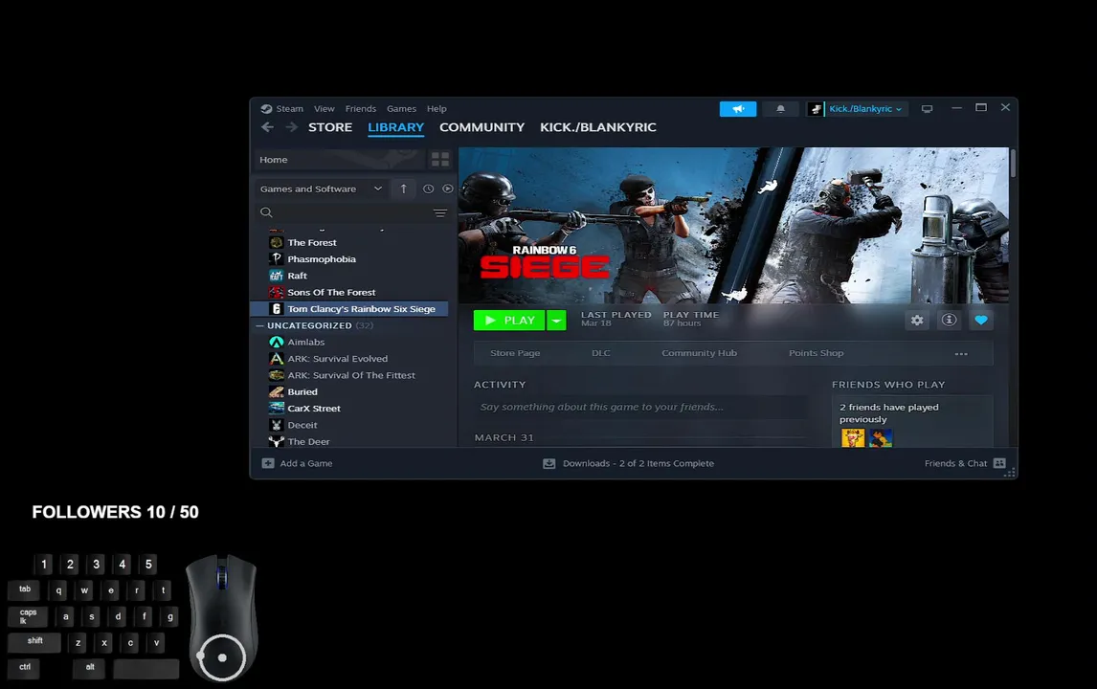Click Downloads - 2 of 2 Items Complete
The width and height of the screenshot is (1097, 689).
pos(638,463)
